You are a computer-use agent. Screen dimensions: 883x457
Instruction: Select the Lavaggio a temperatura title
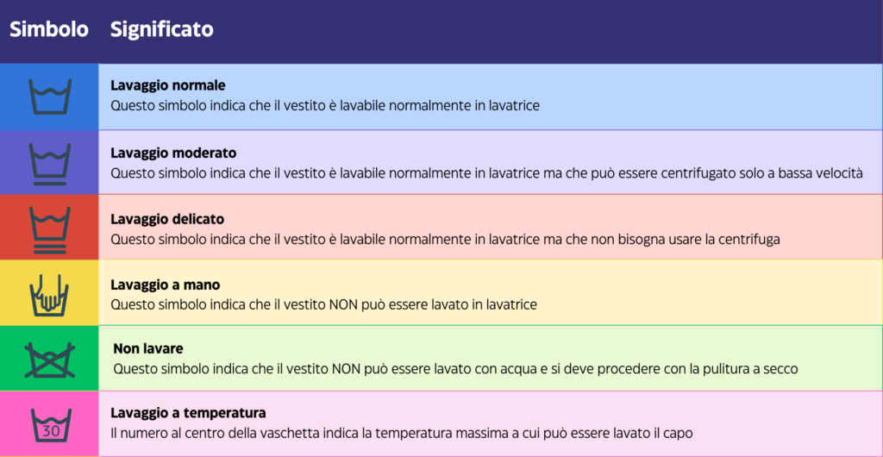188,413
